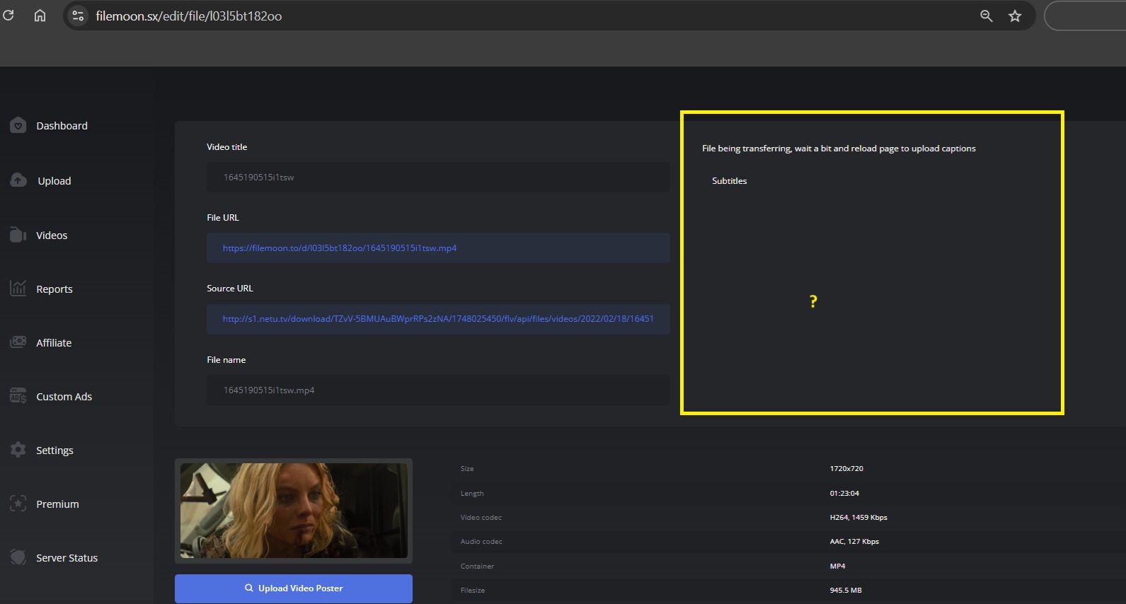Viewport: 1126px width, 604px height.
Task: Click the Server Status icon
Action: 18,557
